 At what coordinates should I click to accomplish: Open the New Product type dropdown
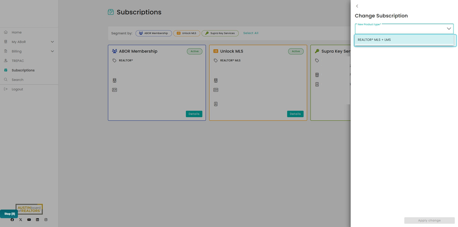(x=404, y=28)
